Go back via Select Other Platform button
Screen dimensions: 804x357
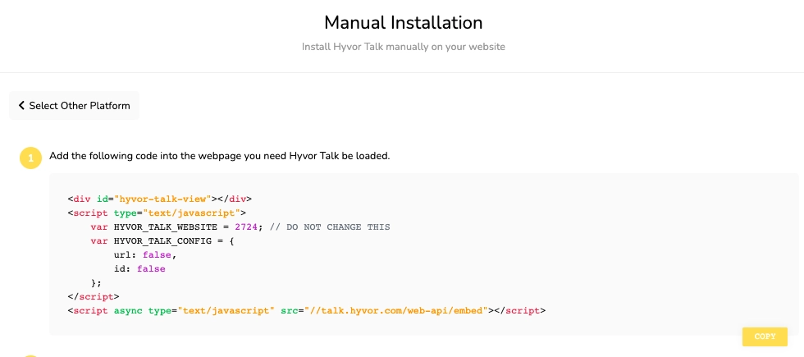pyautogui.click(x=75, y=106)
